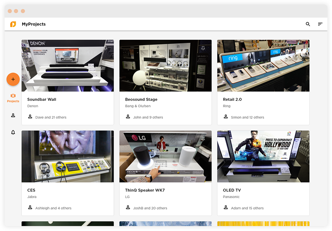Click member icon beside Ashleigh and 4 others
This screenshot has width=332, height=231.
pos(30,207)
